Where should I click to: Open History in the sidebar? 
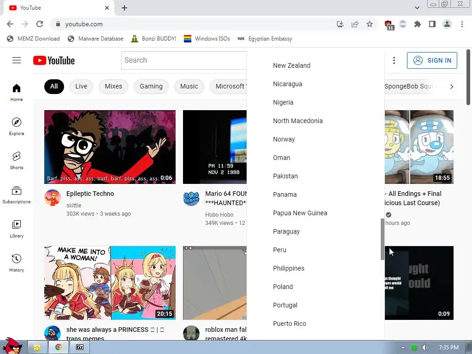[17, 263]
